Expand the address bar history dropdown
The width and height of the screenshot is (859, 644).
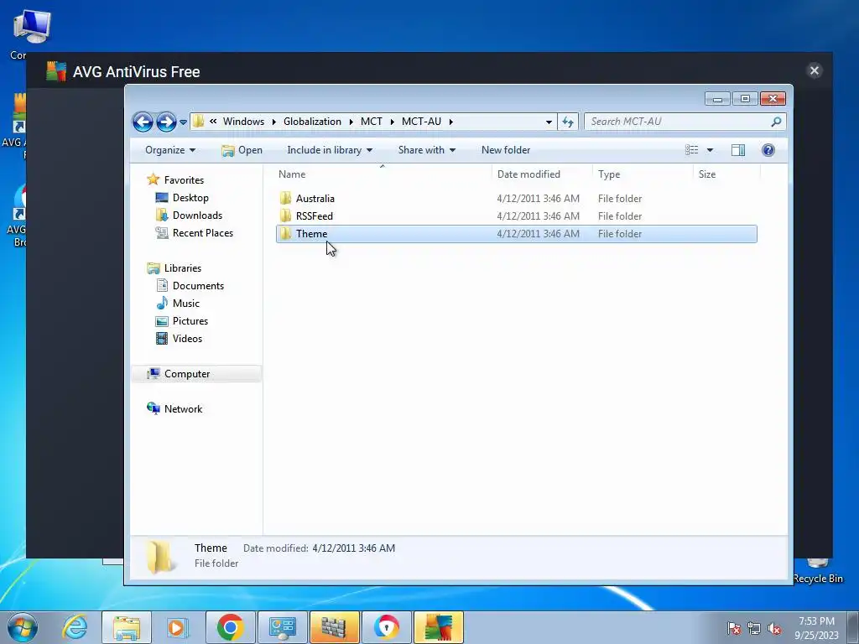coord(549,122)
